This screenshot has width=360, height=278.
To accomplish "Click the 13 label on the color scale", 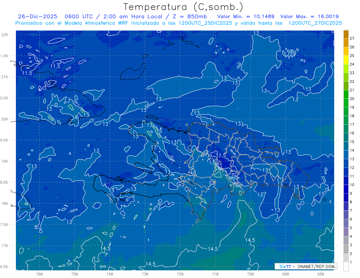I will point(352,159).
